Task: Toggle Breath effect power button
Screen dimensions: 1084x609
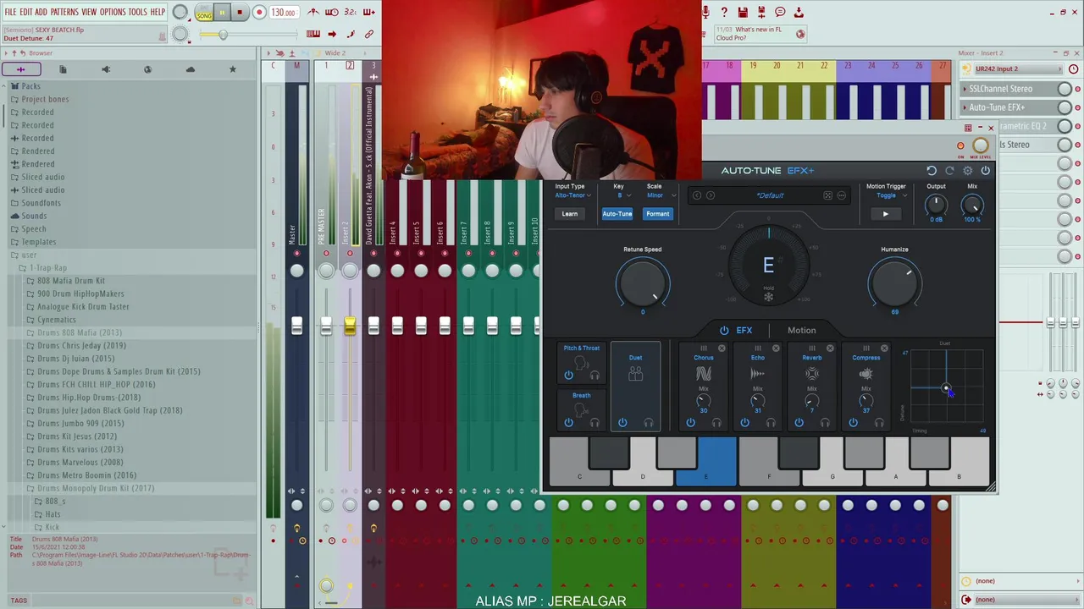Action: [x=569, y=423]
